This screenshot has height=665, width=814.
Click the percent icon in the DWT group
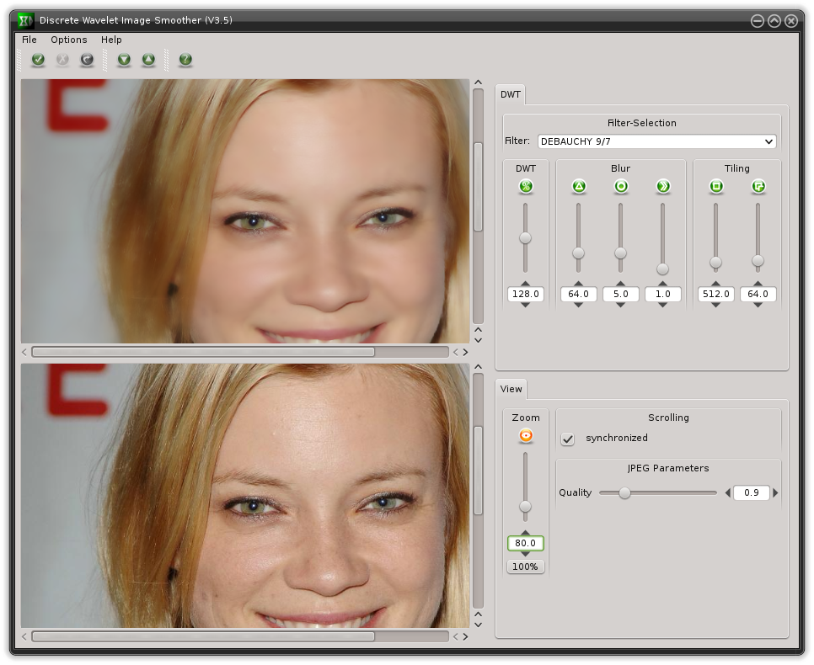coord(526,187)
